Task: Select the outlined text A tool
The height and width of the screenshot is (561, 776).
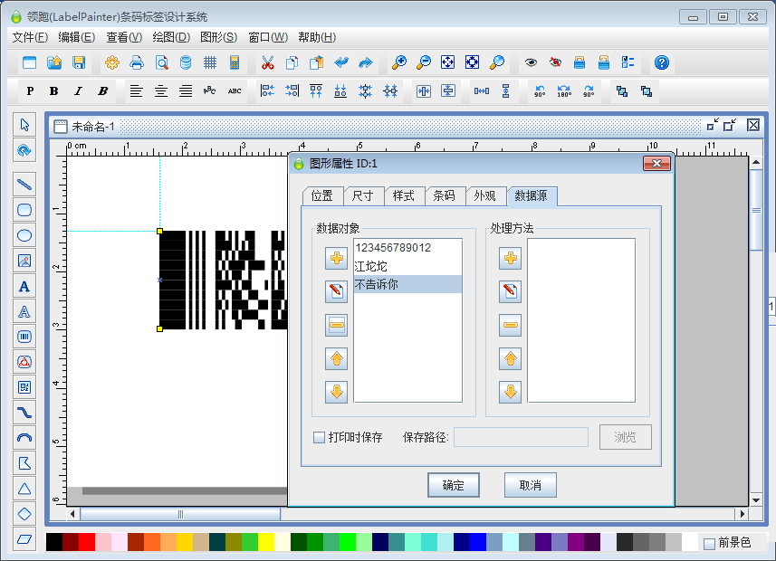Action: 24,311
